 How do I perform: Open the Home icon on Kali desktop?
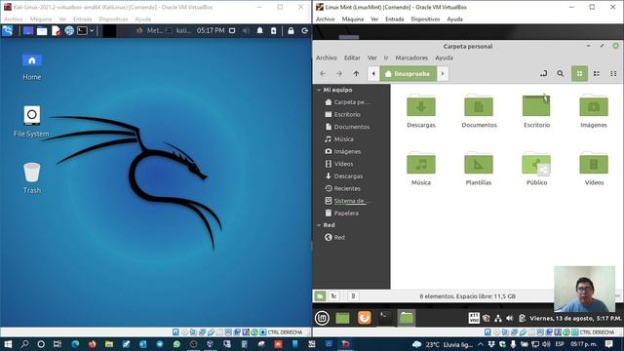pos(32,66)
